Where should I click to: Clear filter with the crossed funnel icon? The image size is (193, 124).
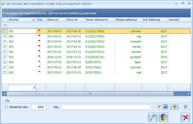tap(185, 107)
